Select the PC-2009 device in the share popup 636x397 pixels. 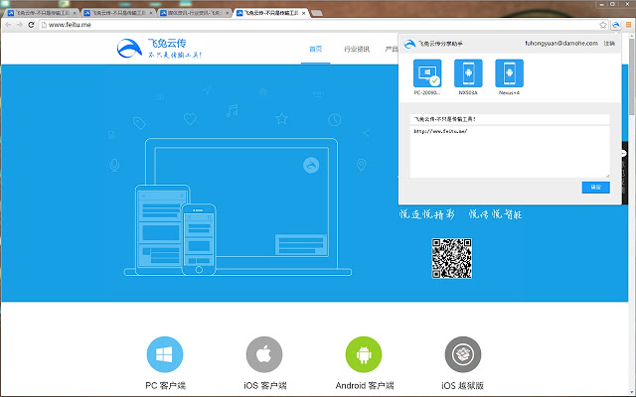[x=427, y=73]
